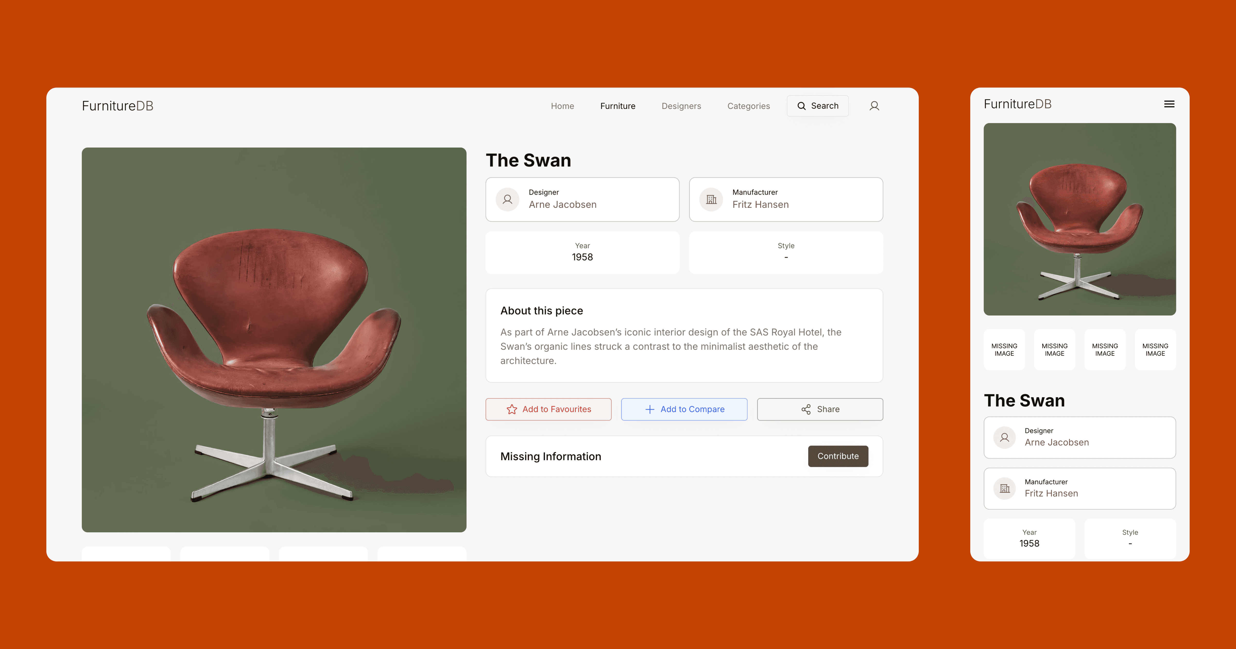Viewport: 1236px width, 649px height.
Task: Select the Furniture nav item
Action: tap(617, 106)
